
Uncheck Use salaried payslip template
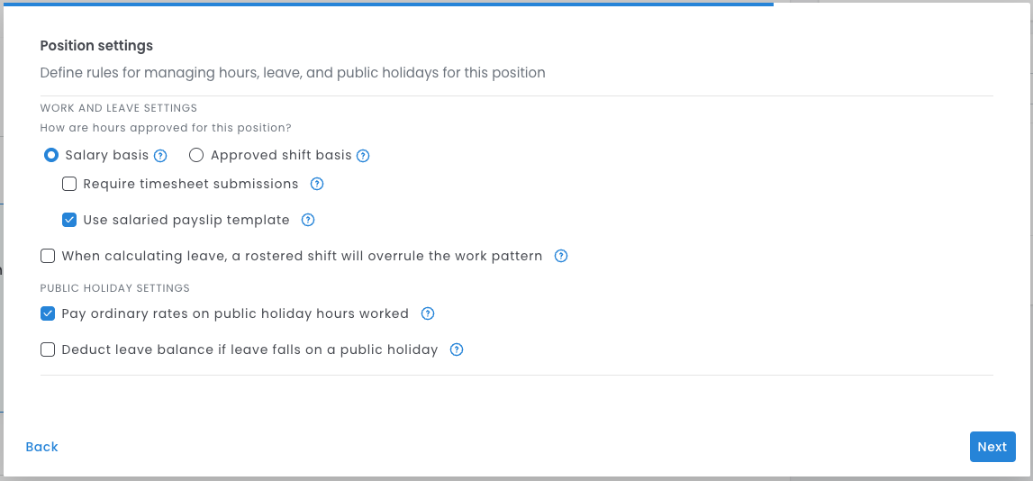(x=69, y=220)
